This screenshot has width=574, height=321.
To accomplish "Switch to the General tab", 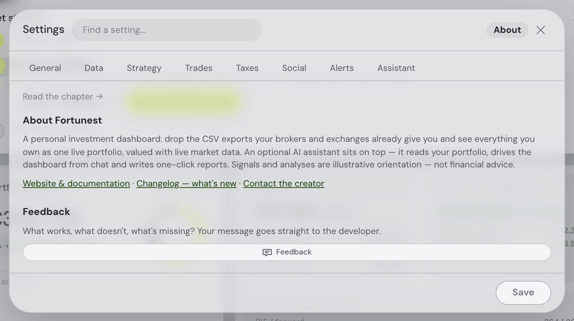I will tap(45, 68).
